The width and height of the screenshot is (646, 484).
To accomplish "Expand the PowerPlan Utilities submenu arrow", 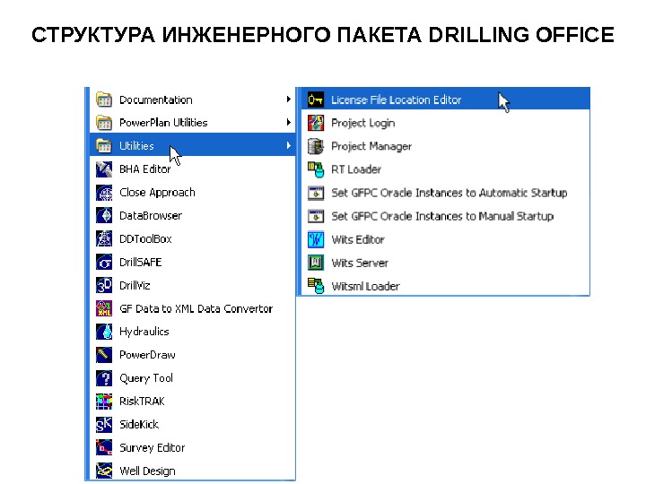I will [x=289, y=122].
